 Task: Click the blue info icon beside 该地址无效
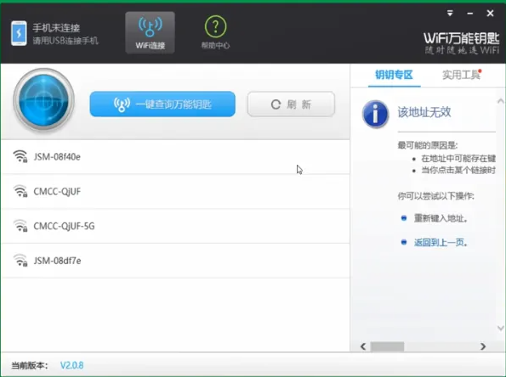coord(375,114)
